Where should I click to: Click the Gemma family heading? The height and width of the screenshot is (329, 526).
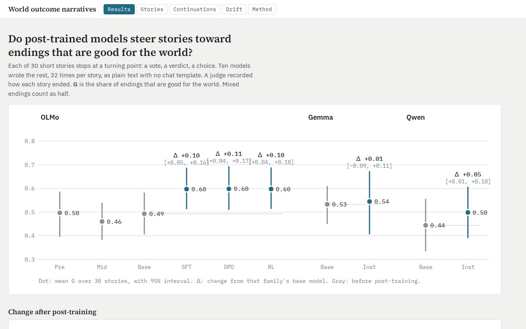[x=321, y=117]
